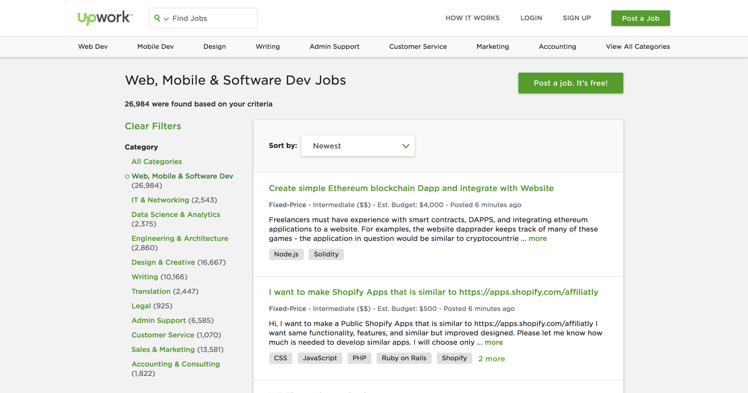Click the Solidity skill tag
The height and width of the screenshot is (393, 748).
pos(326,254)
